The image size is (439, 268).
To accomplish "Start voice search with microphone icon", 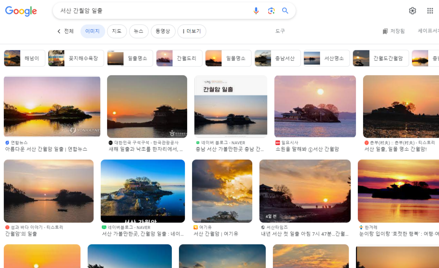I will (x=256, y=10).
